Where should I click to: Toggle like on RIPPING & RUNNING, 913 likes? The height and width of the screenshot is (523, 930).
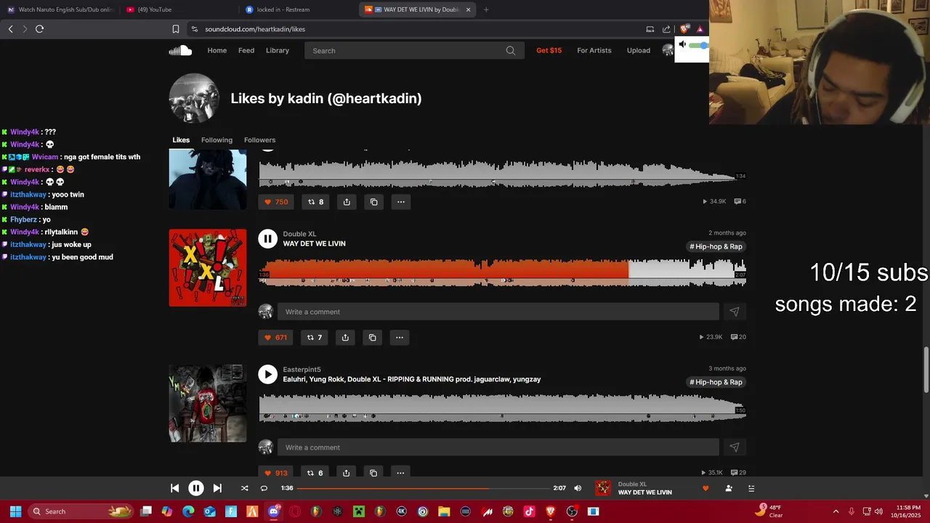pos(275,473)
